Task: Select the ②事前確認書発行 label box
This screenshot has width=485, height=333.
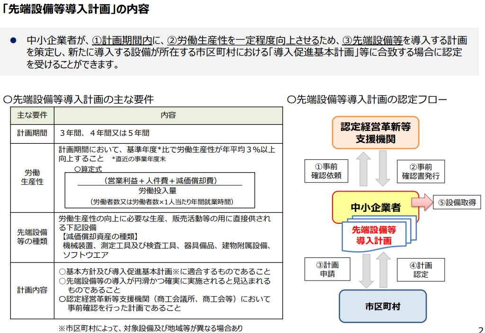Action: (x=421, y=171)
